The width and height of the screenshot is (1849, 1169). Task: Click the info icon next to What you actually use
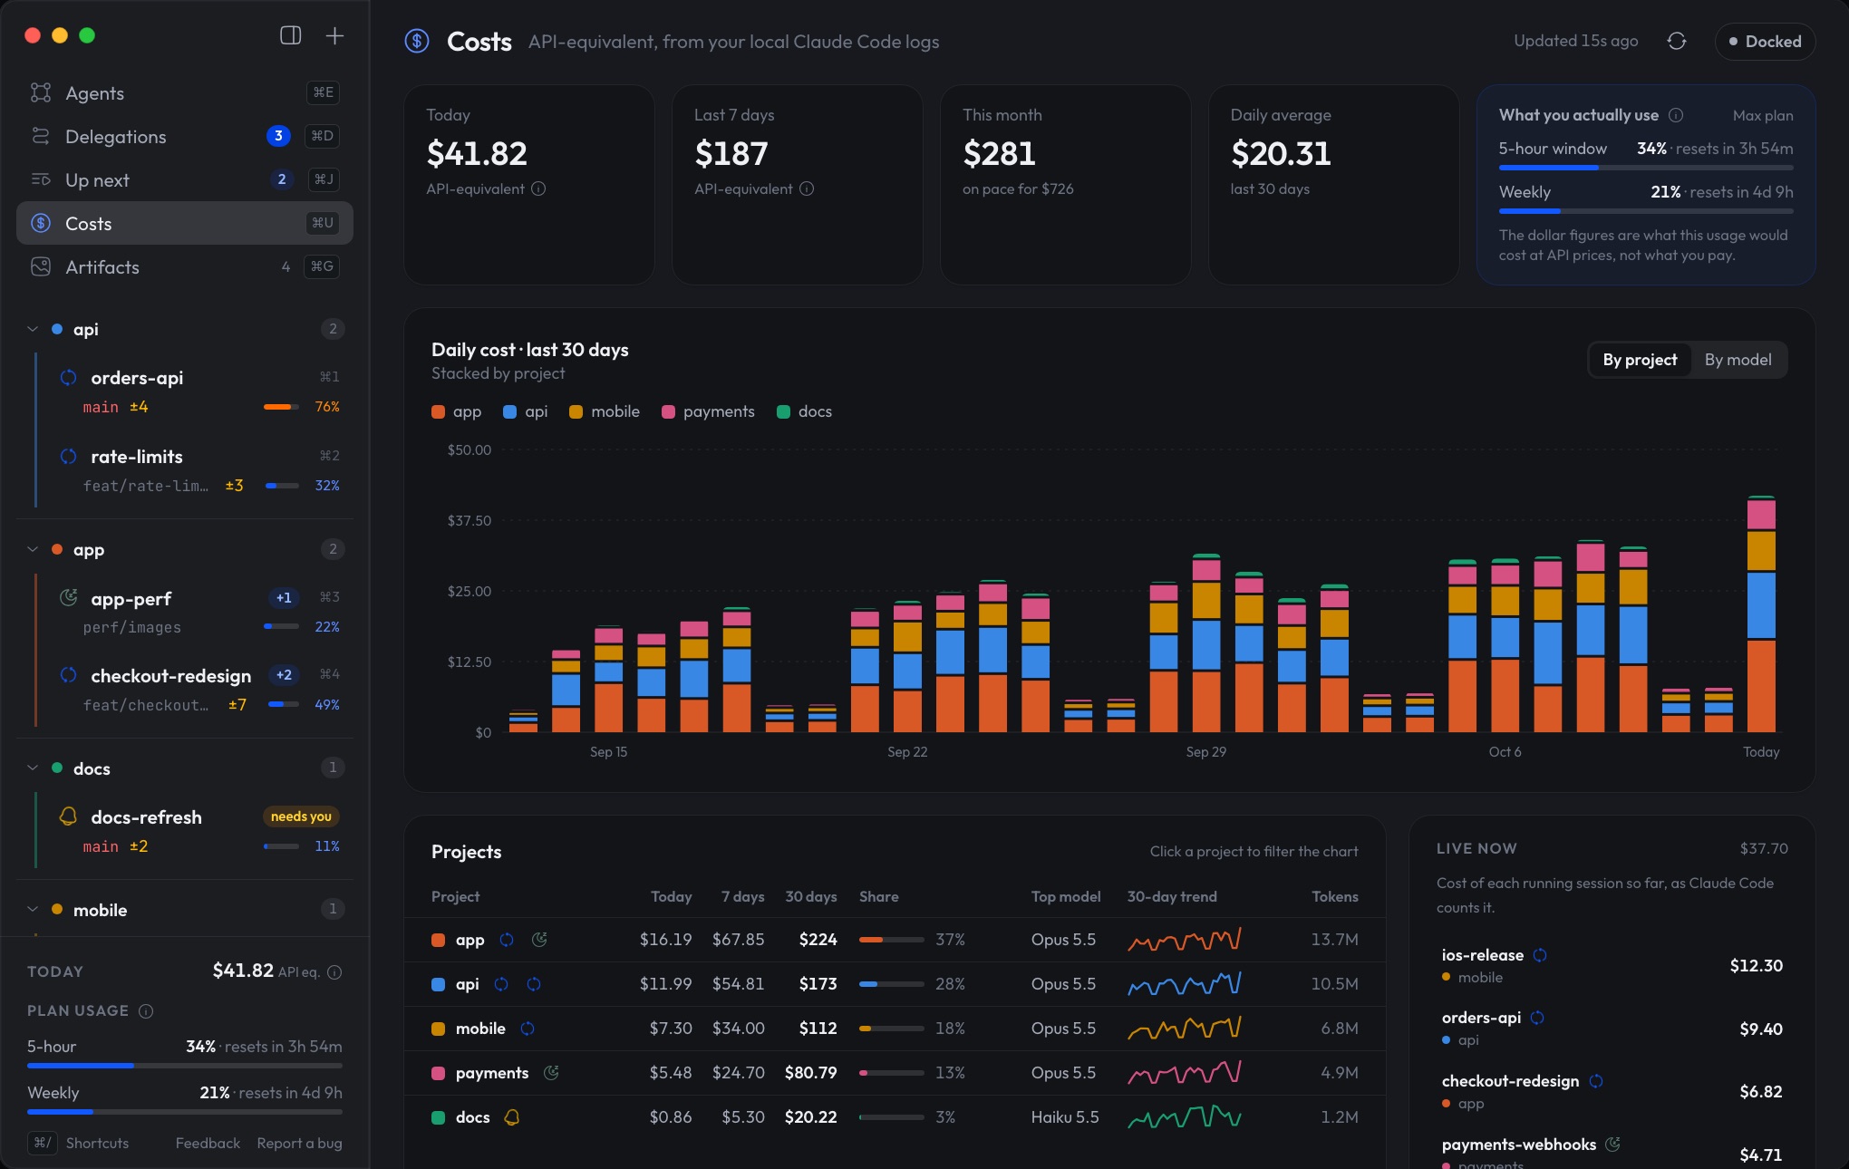(x=1676, y=115)
